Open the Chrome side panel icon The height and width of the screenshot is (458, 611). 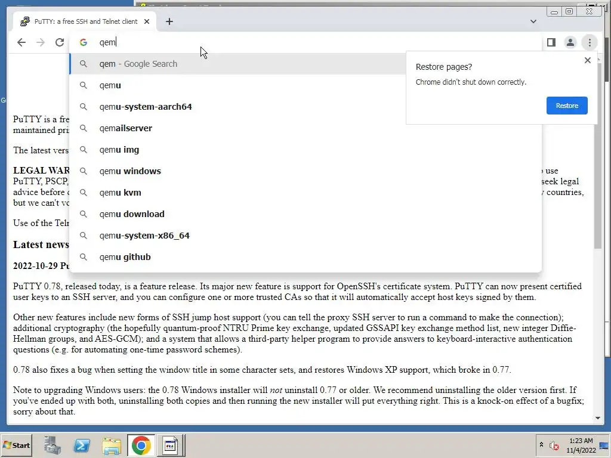551,42
